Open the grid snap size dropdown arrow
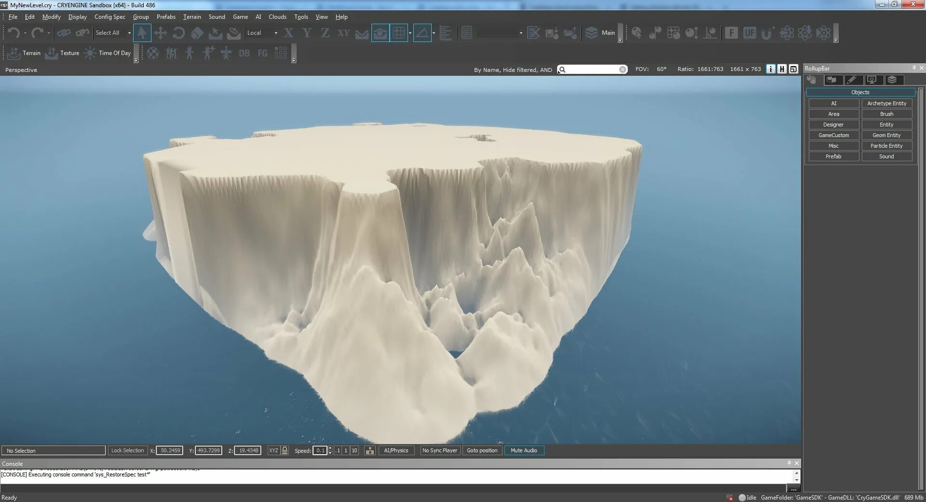The width and height of the screenshot is (926, 502). pos(410,33)
